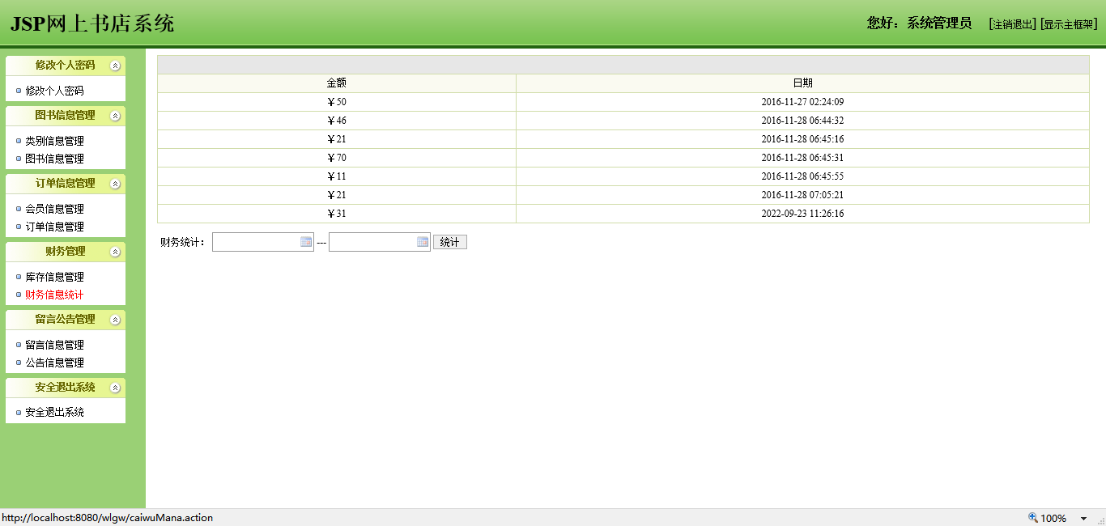Click the zoom magnifier icon in status bar

point(1033,518)
